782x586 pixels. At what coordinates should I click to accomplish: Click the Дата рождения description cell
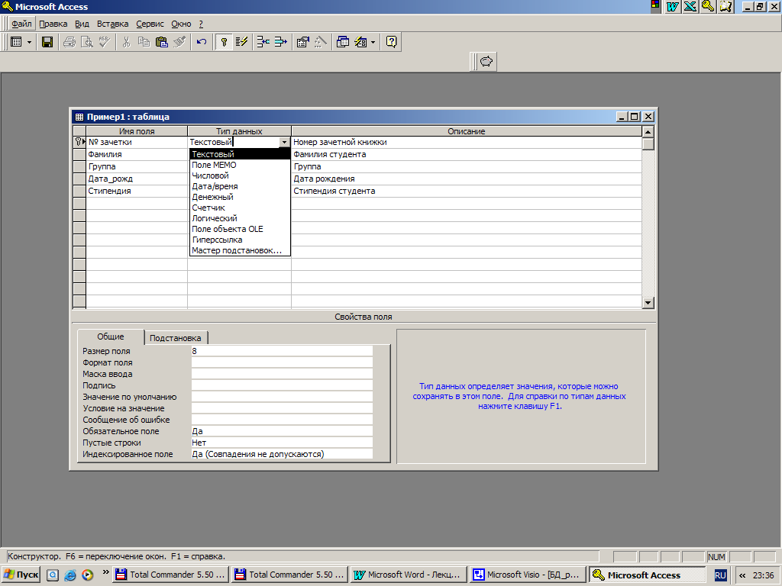[467, 179]
